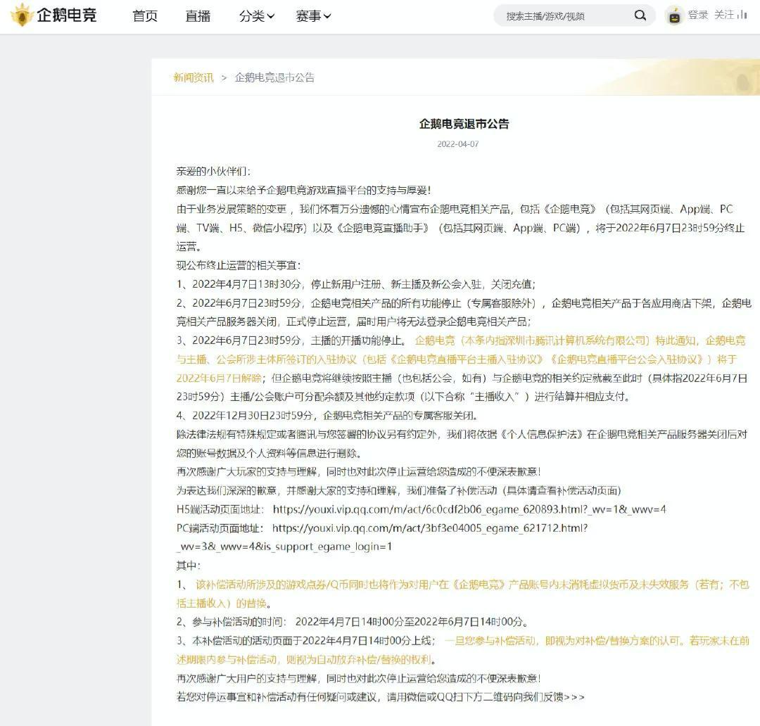Viewport: 760px width, 726px height.
Task: Click the penguin avatar icon near 登录
Action: (x=673, y=14)
